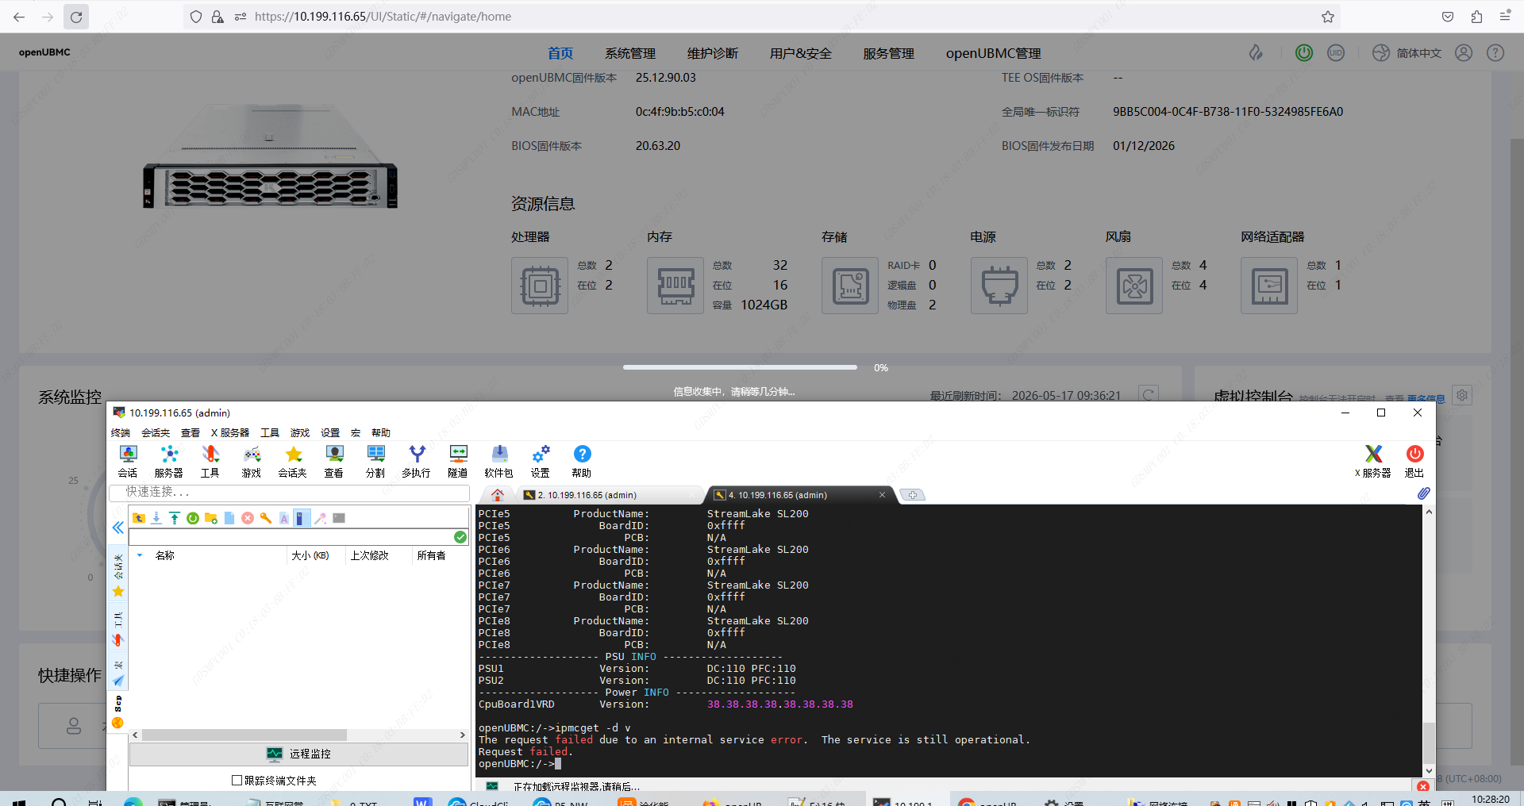
Task: Collapse the sidebar with the double-chevron arrow
Action: pyautogui.click(x=118, y=528)
